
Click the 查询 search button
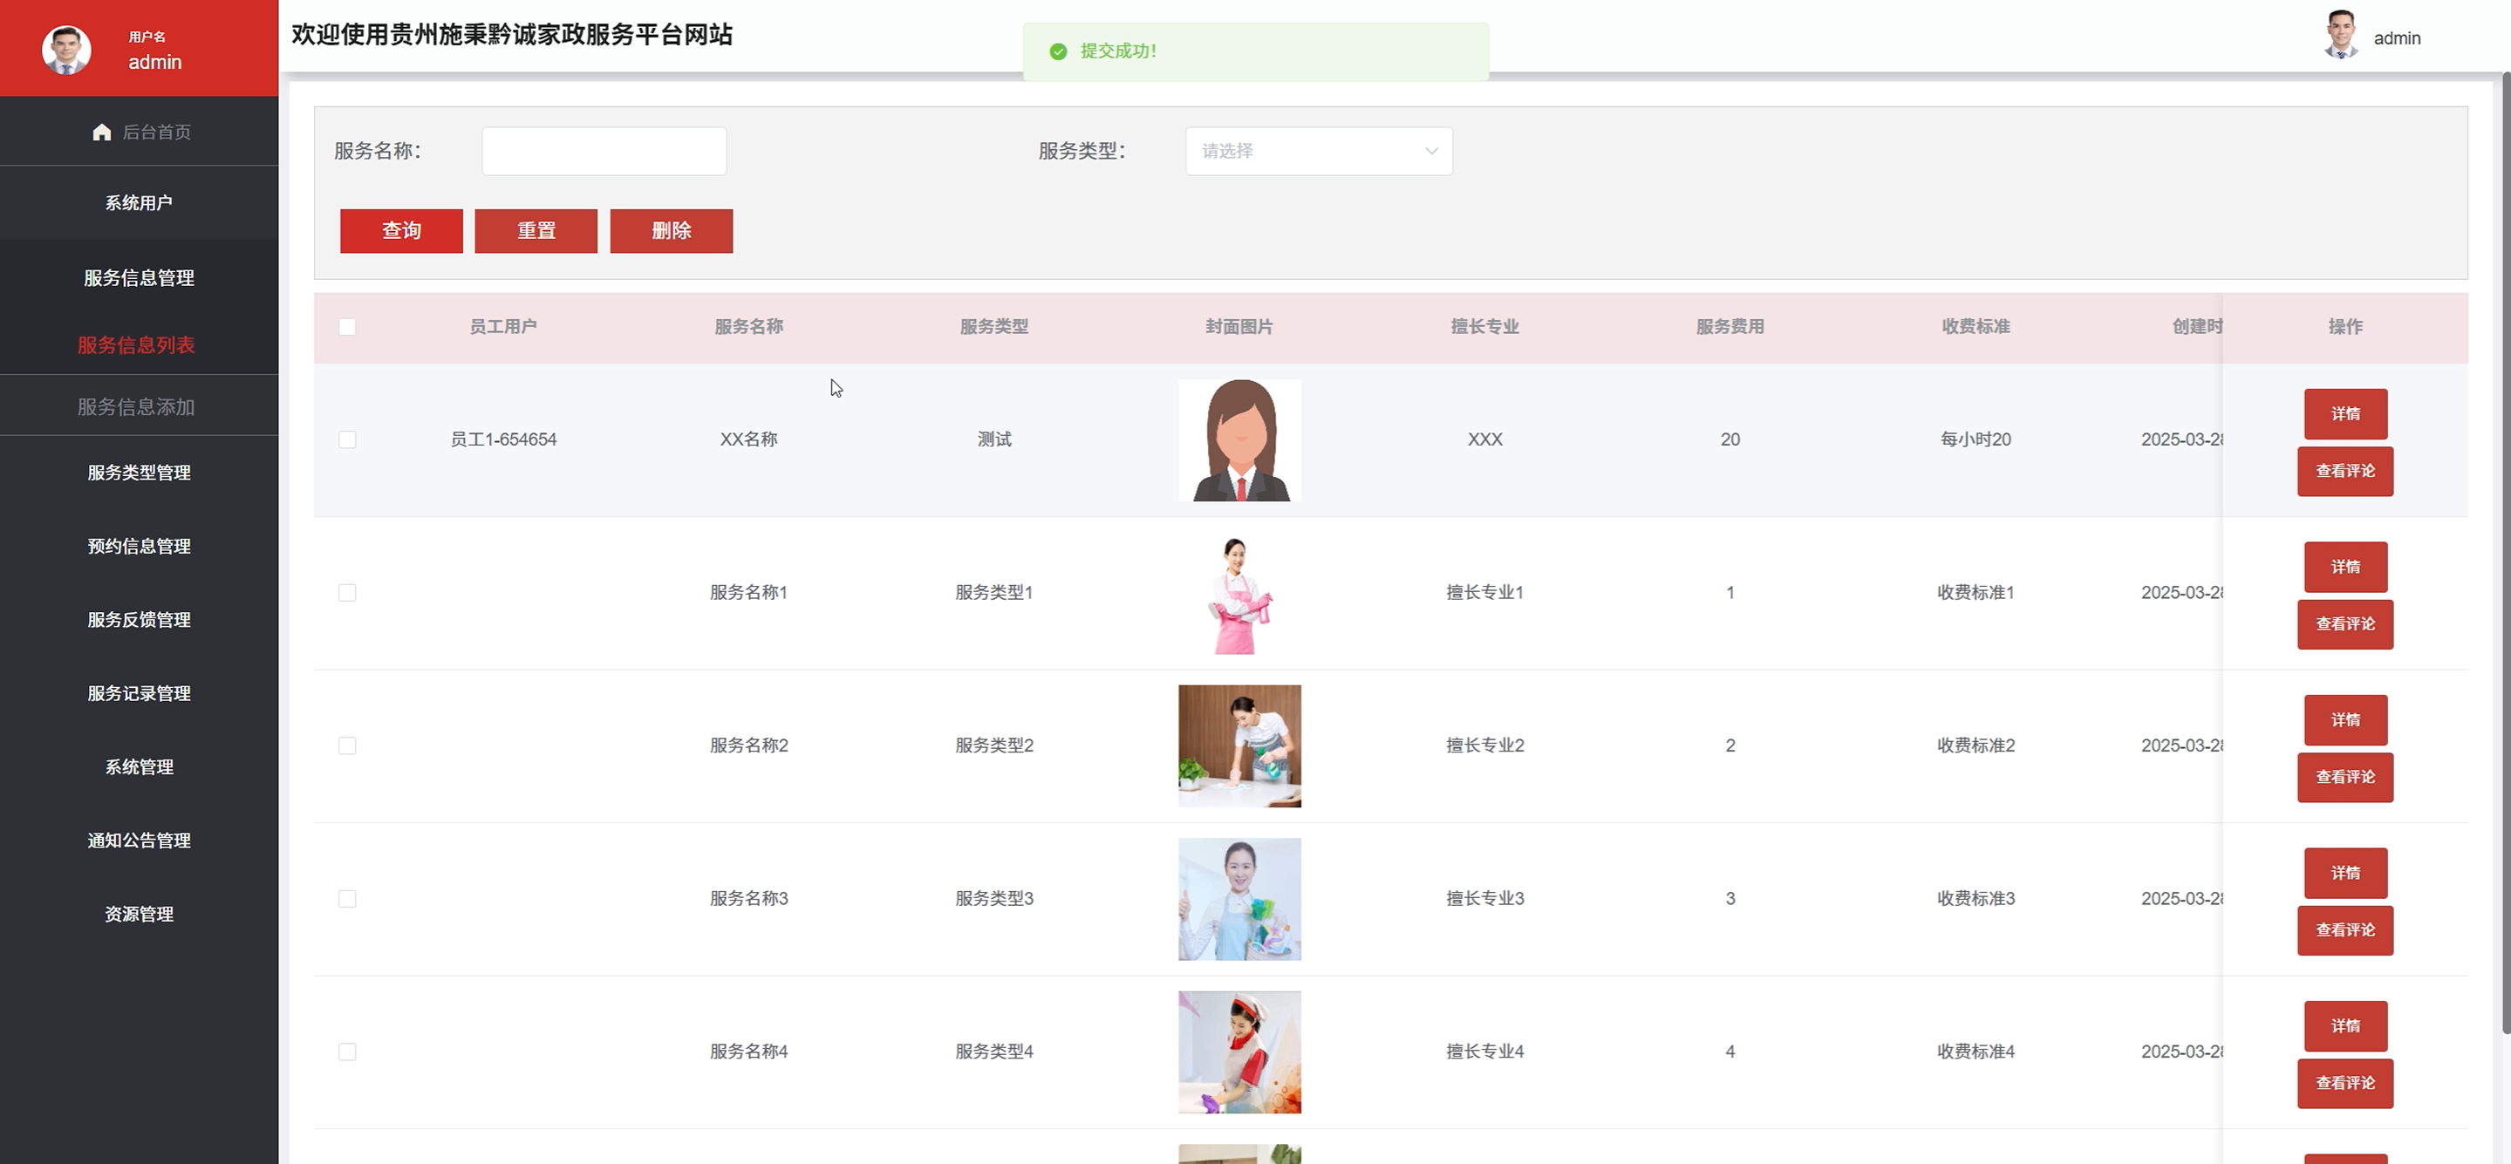coord(400,231)
